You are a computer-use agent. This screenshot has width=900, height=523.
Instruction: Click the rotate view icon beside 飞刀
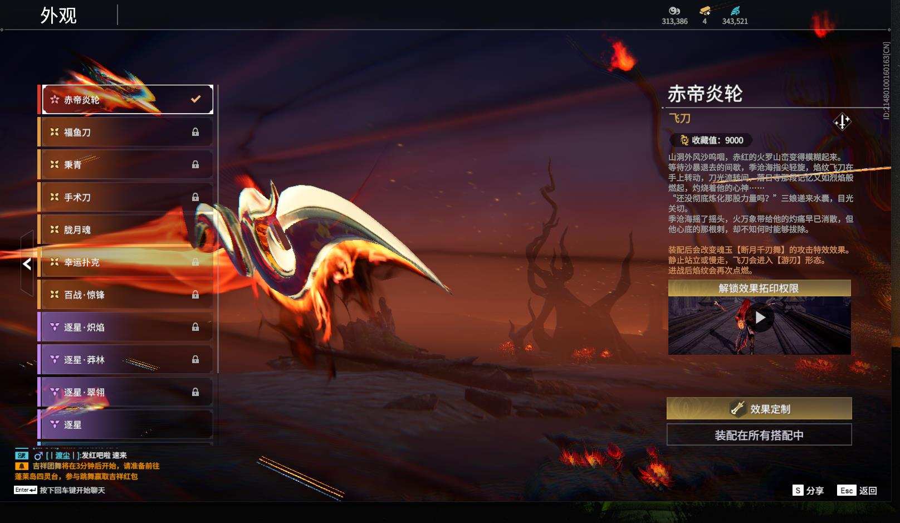[x=842, y=121]
